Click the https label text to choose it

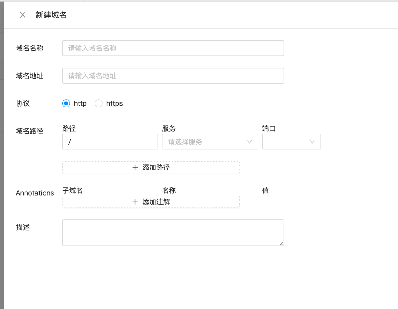pos(114,103)
